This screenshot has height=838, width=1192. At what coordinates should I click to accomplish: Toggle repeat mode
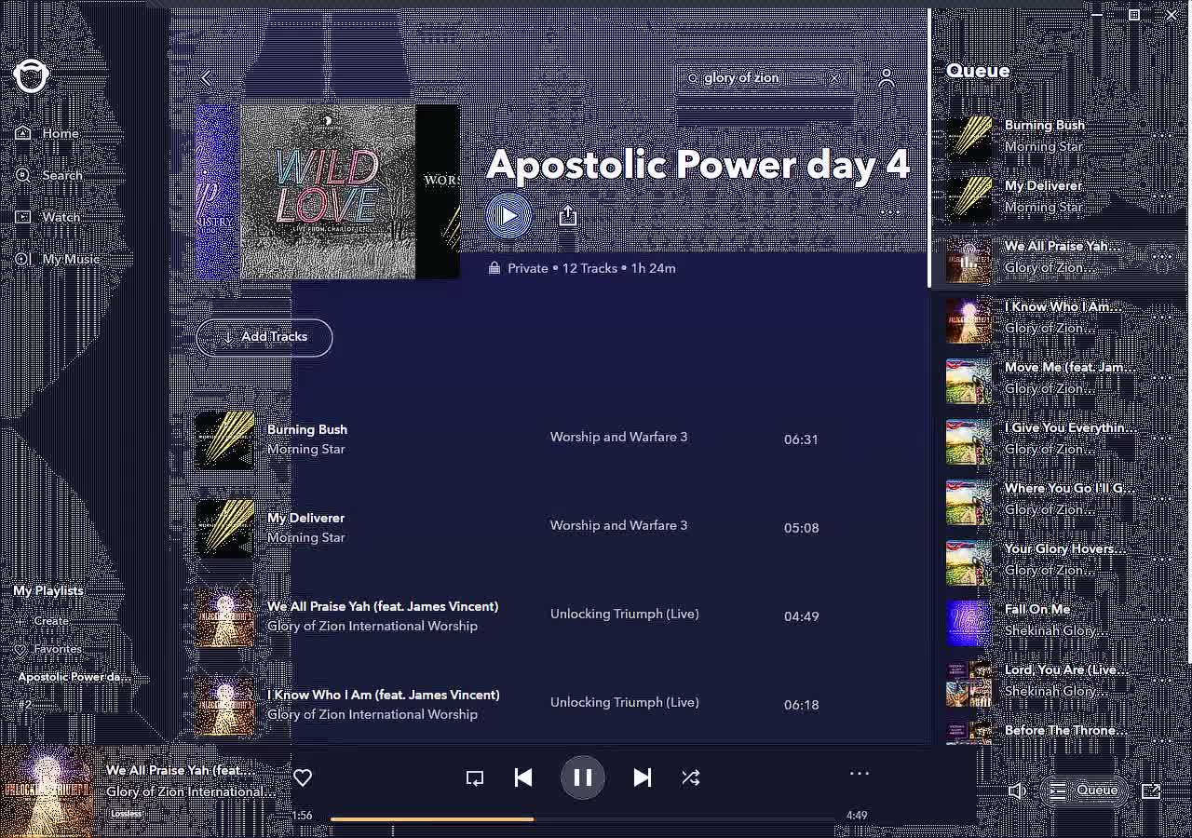[475, 777]
